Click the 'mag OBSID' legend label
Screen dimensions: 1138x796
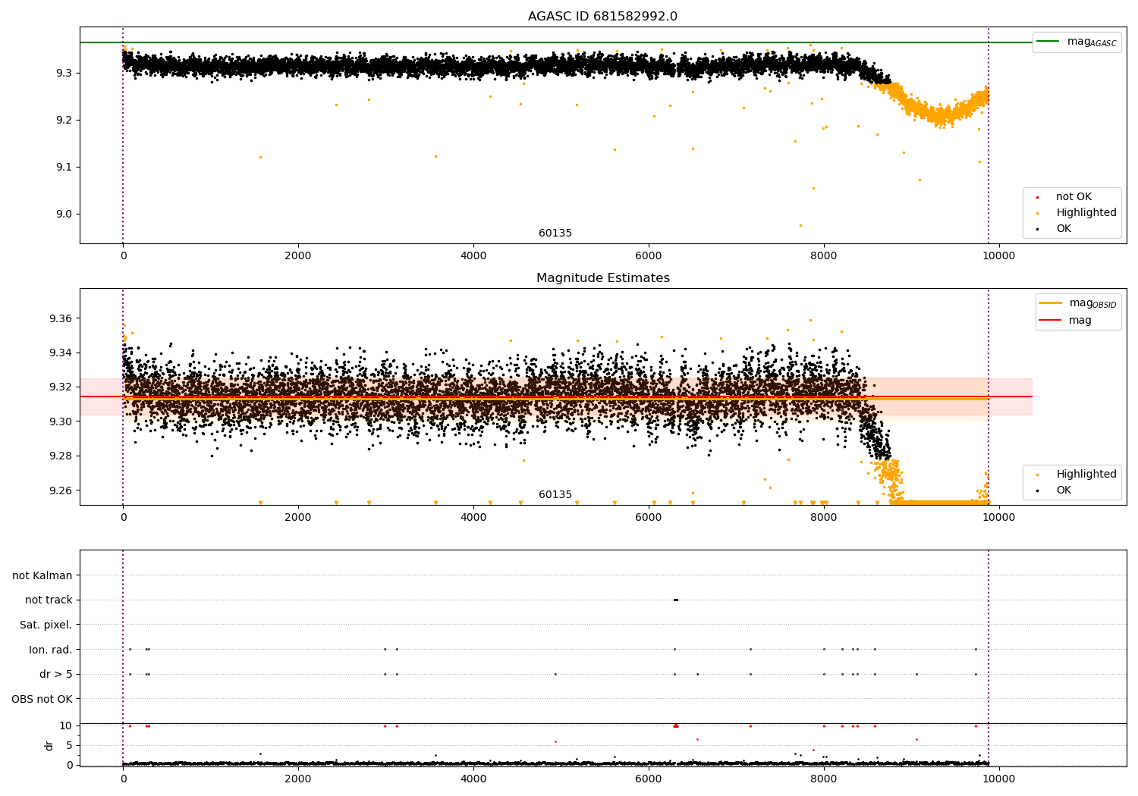[1092, 303]
